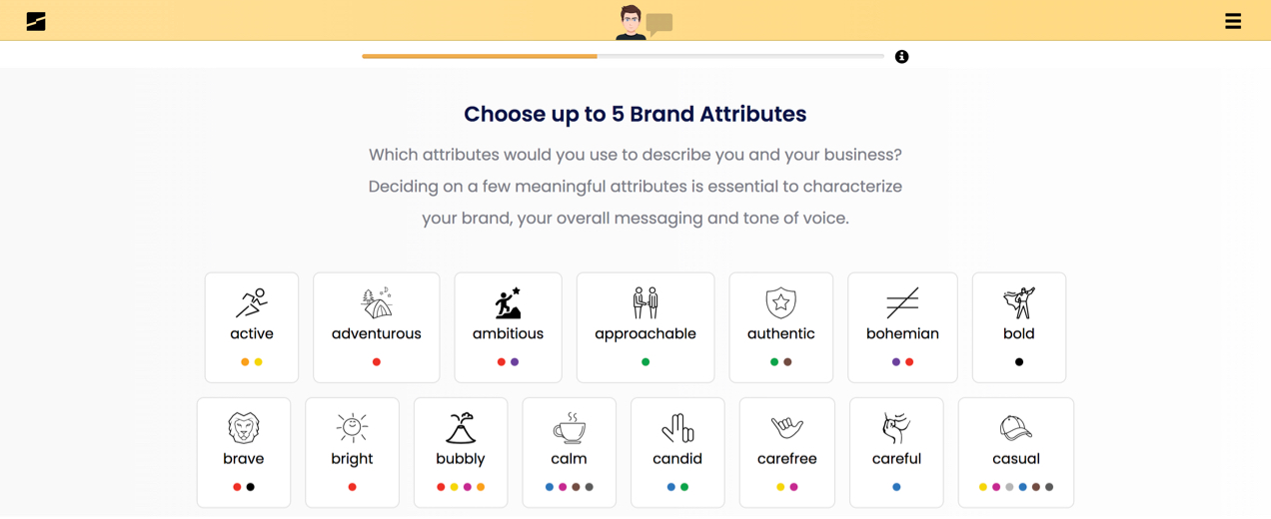1271x519 pixels.
Task: Select the adventurous tent icon
Action: (377, 302)
